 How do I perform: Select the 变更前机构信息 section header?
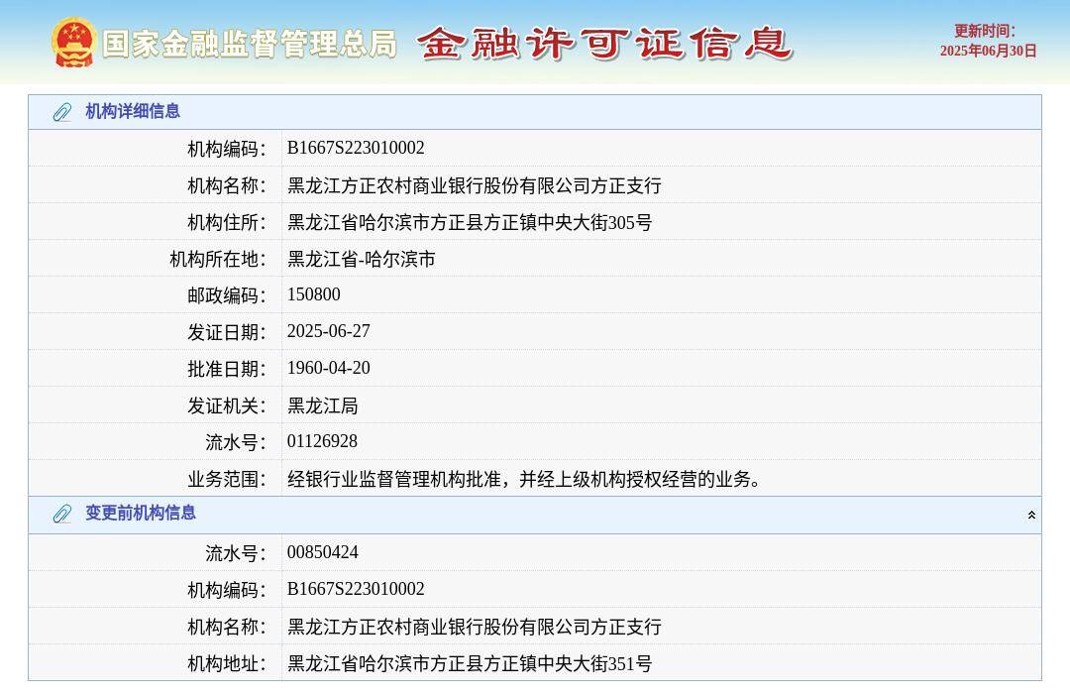535,515
